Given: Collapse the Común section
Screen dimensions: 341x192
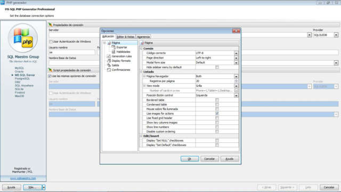Looking at the screenshot, I should tap(141, 49).
